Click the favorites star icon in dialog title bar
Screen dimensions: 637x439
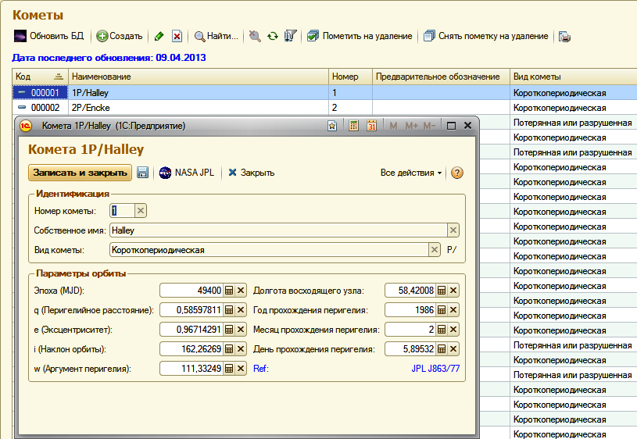pos(332,126)
